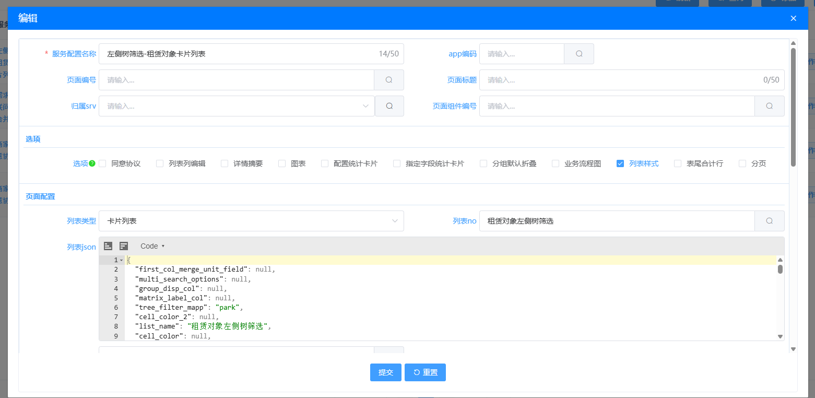Screen dimensions: 815x398
Task: Expand the 归属srv select box
Action: click(x=237, y=106)
